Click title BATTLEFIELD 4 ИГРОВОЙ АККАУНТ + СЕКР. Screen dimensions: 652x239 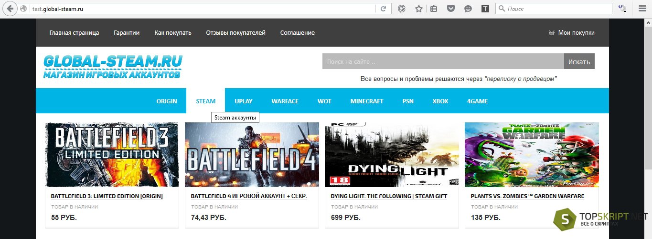pos(249,196)
